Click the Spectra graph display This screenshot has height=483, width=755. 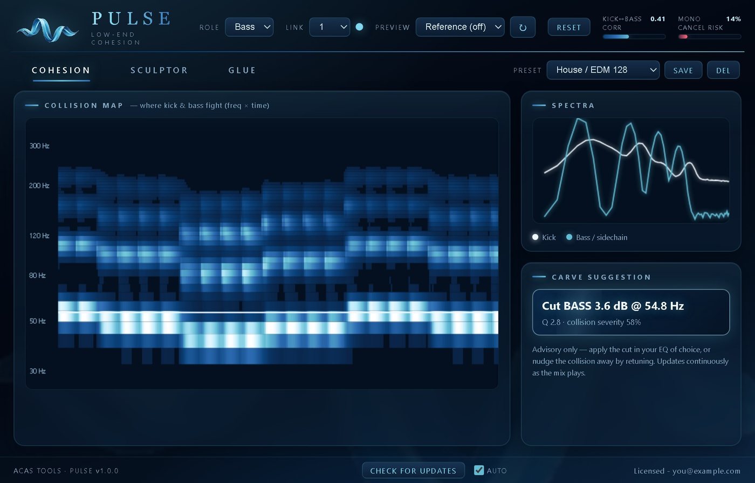(x=631, y=170)
